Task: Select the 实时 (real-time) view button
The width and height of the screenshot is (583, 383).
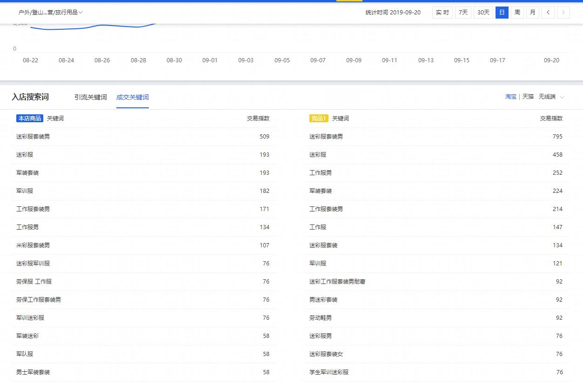Action: coord(442,13)
